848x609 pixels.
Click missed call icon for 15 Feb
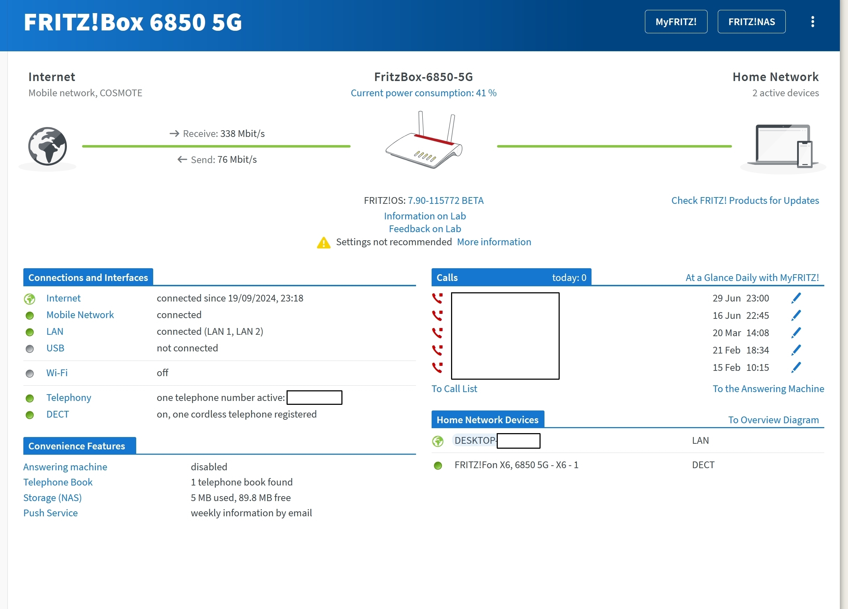(x=438, y=367)
